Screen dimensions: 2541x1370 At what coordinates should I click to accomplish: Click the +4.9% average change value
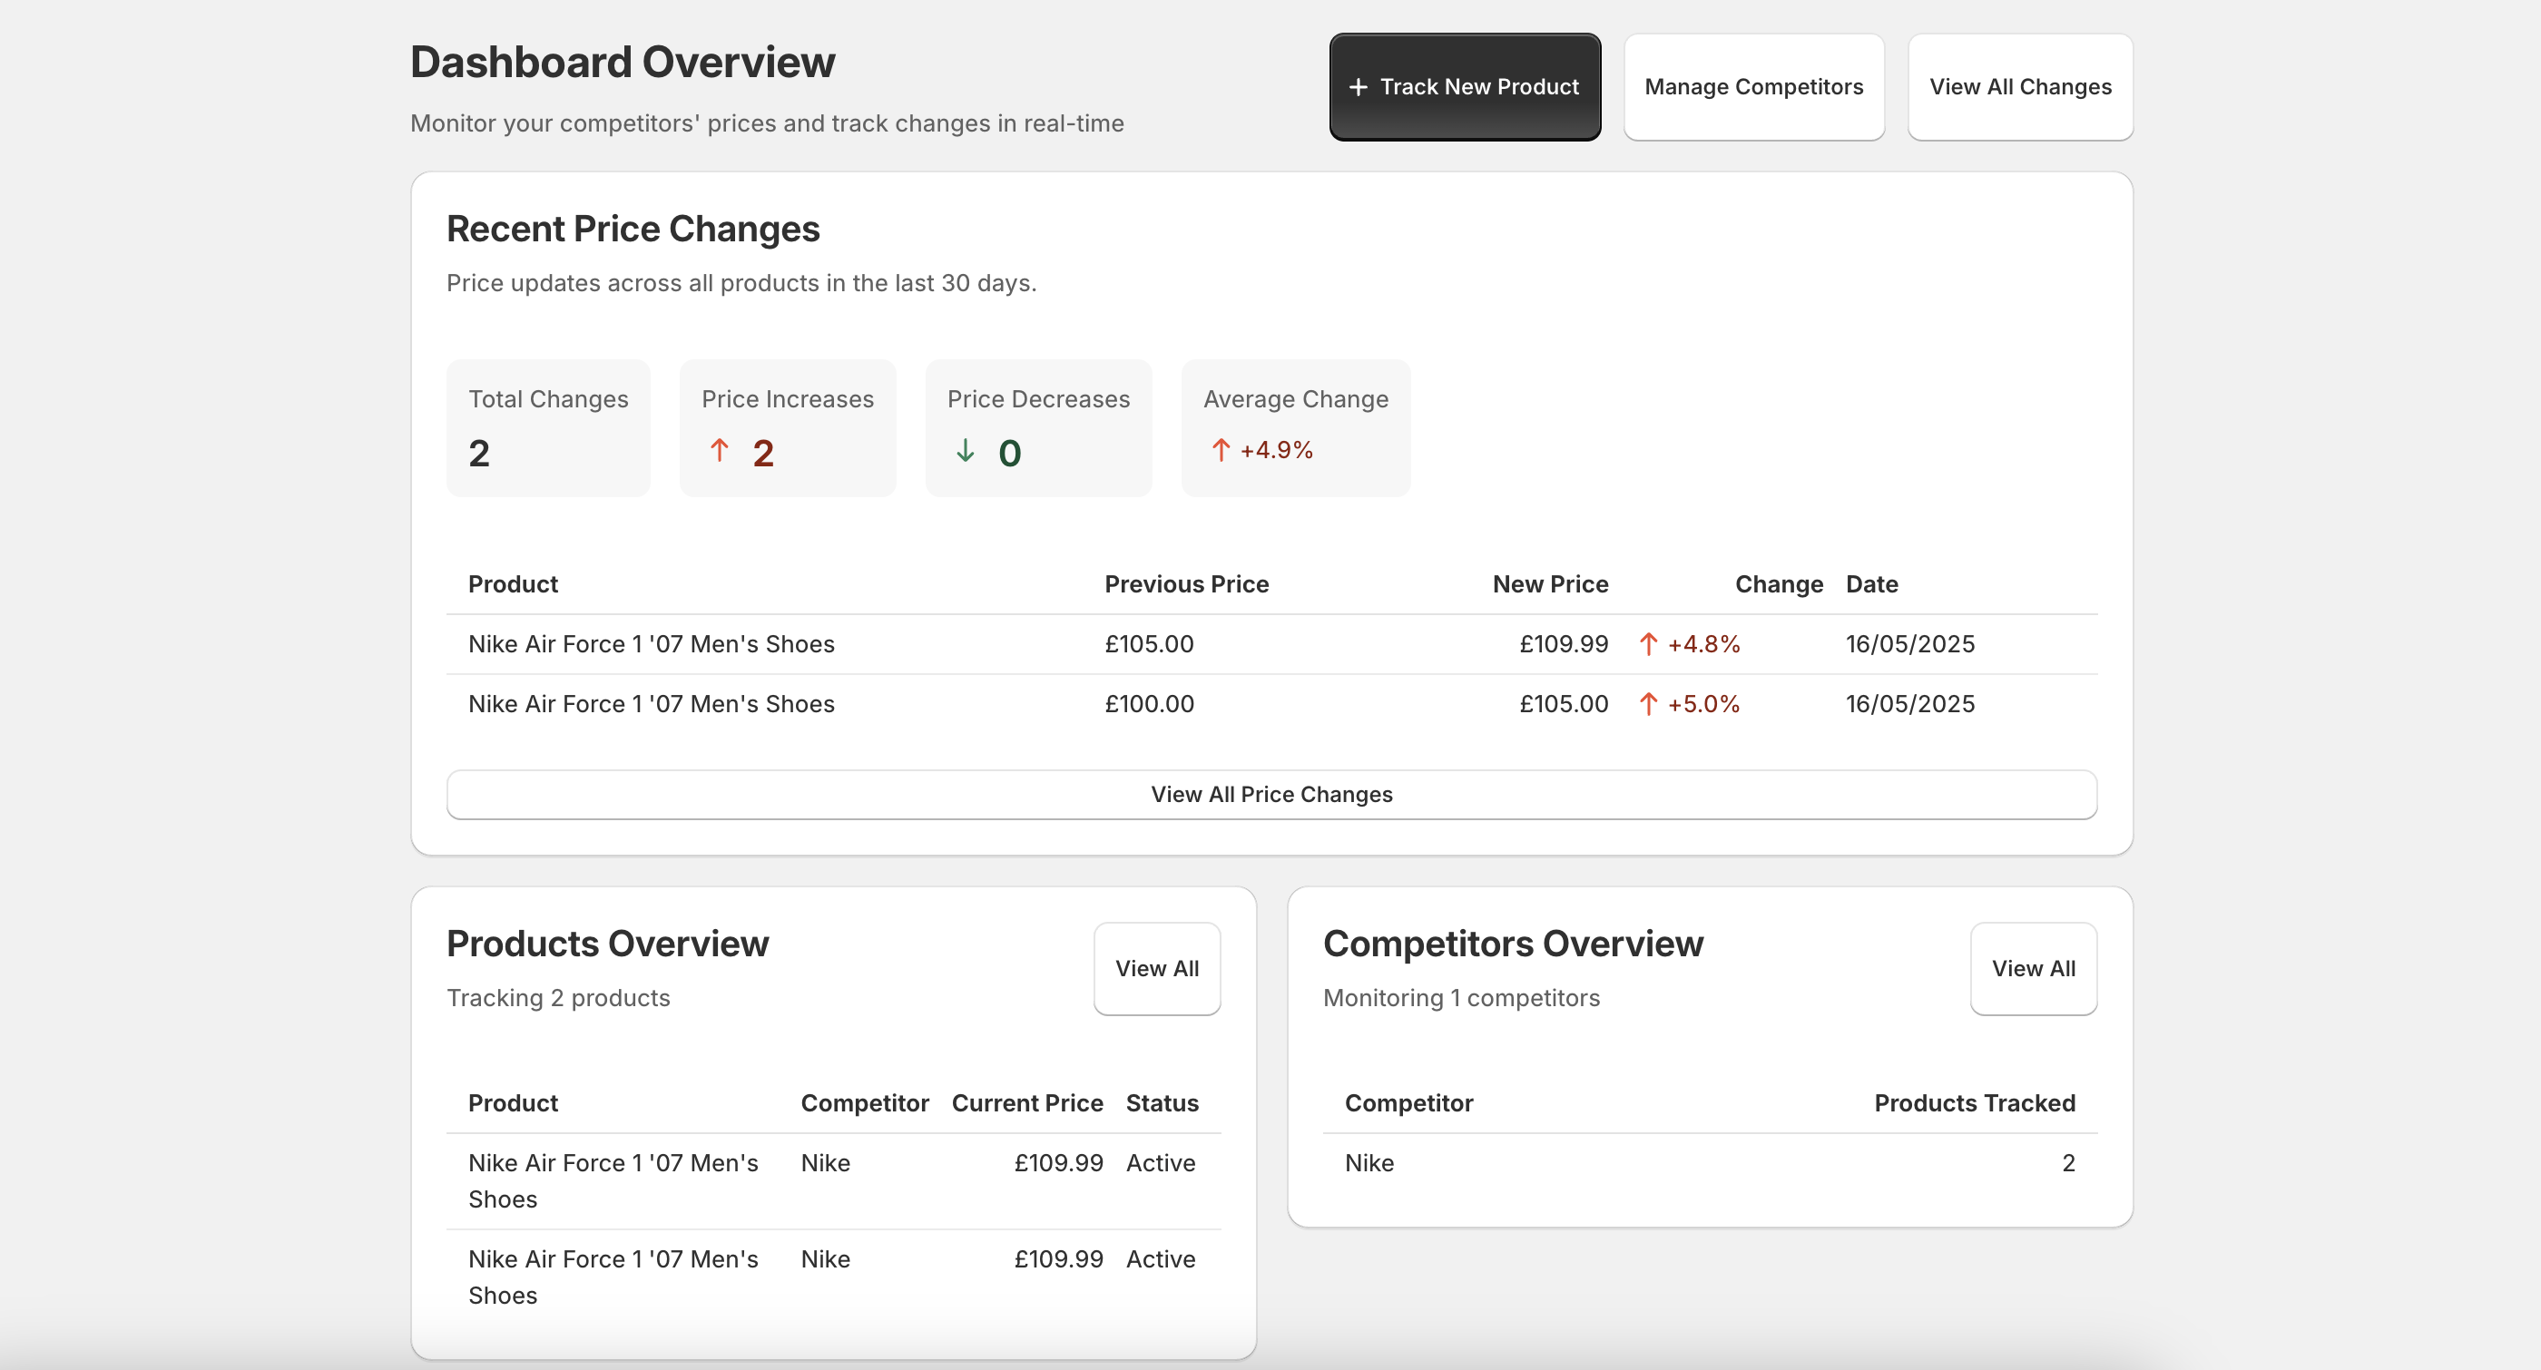[1275, 450]
